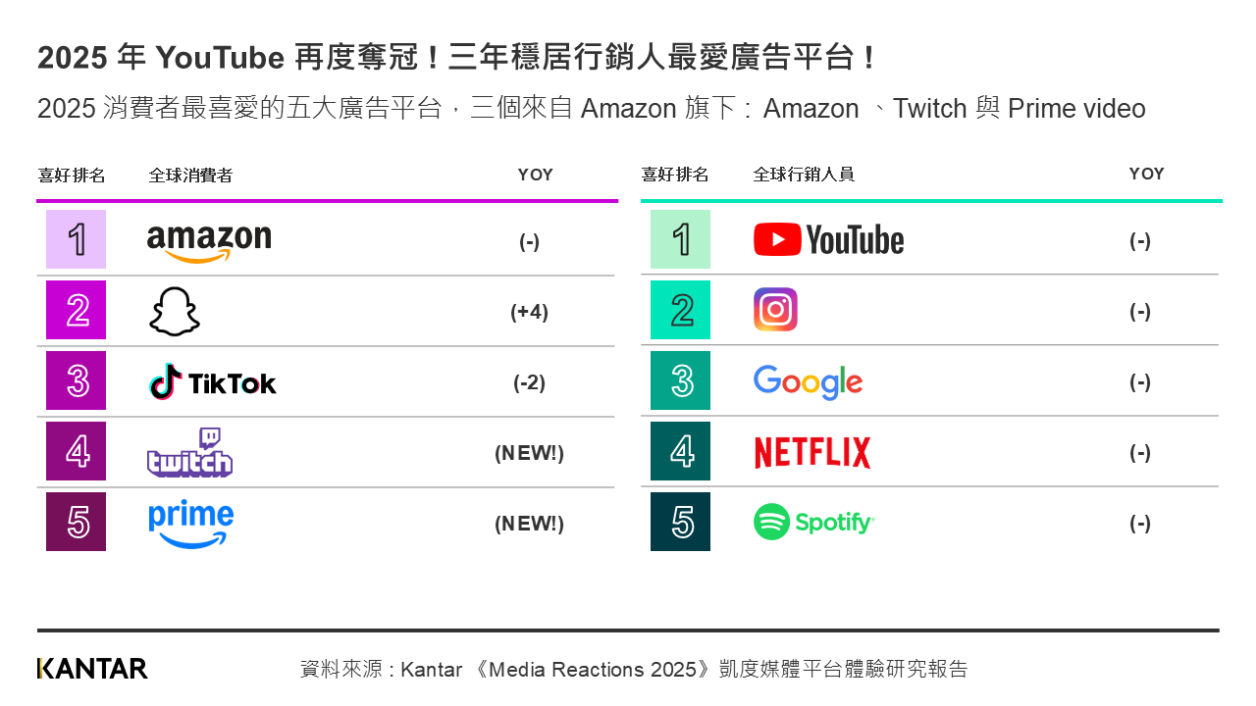
Task: Click the Twitch logo
Action: tap(189, 453)
